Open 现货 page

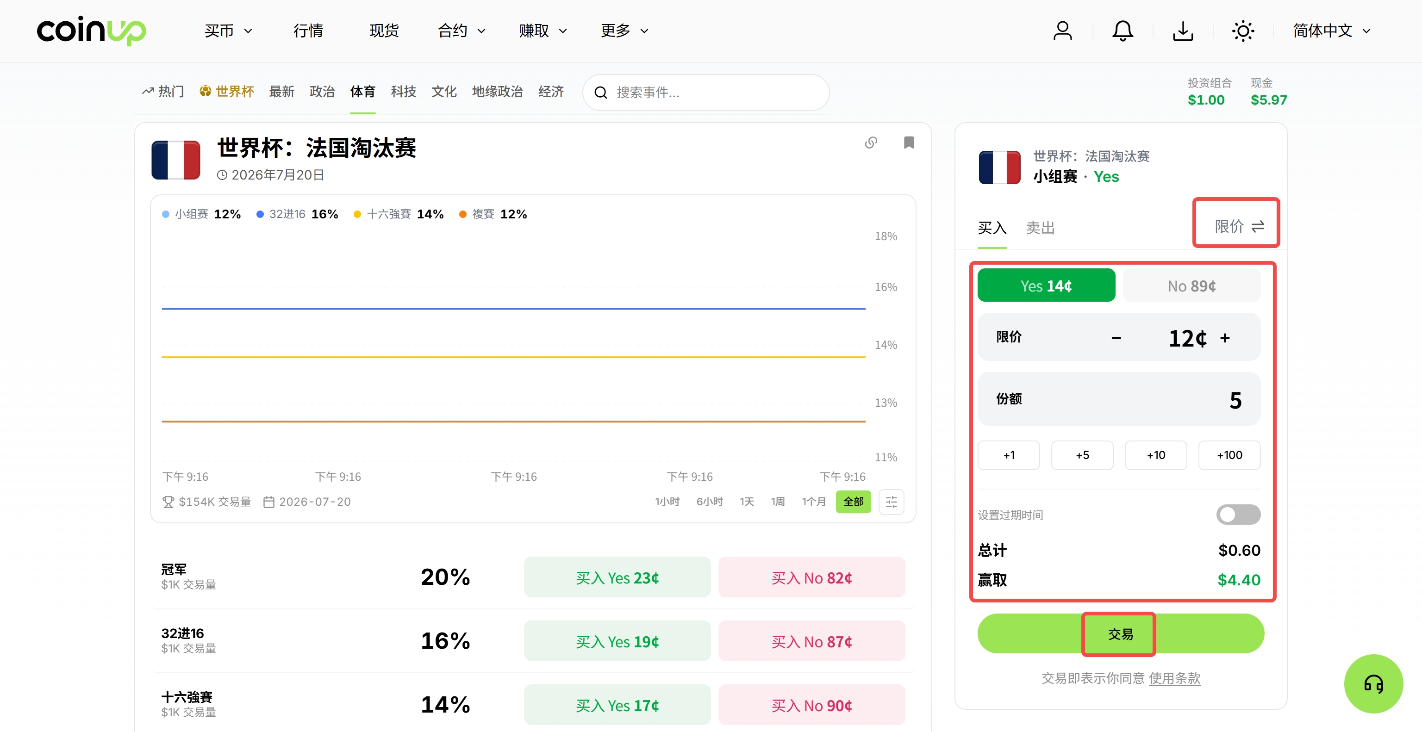coord(384,31)
